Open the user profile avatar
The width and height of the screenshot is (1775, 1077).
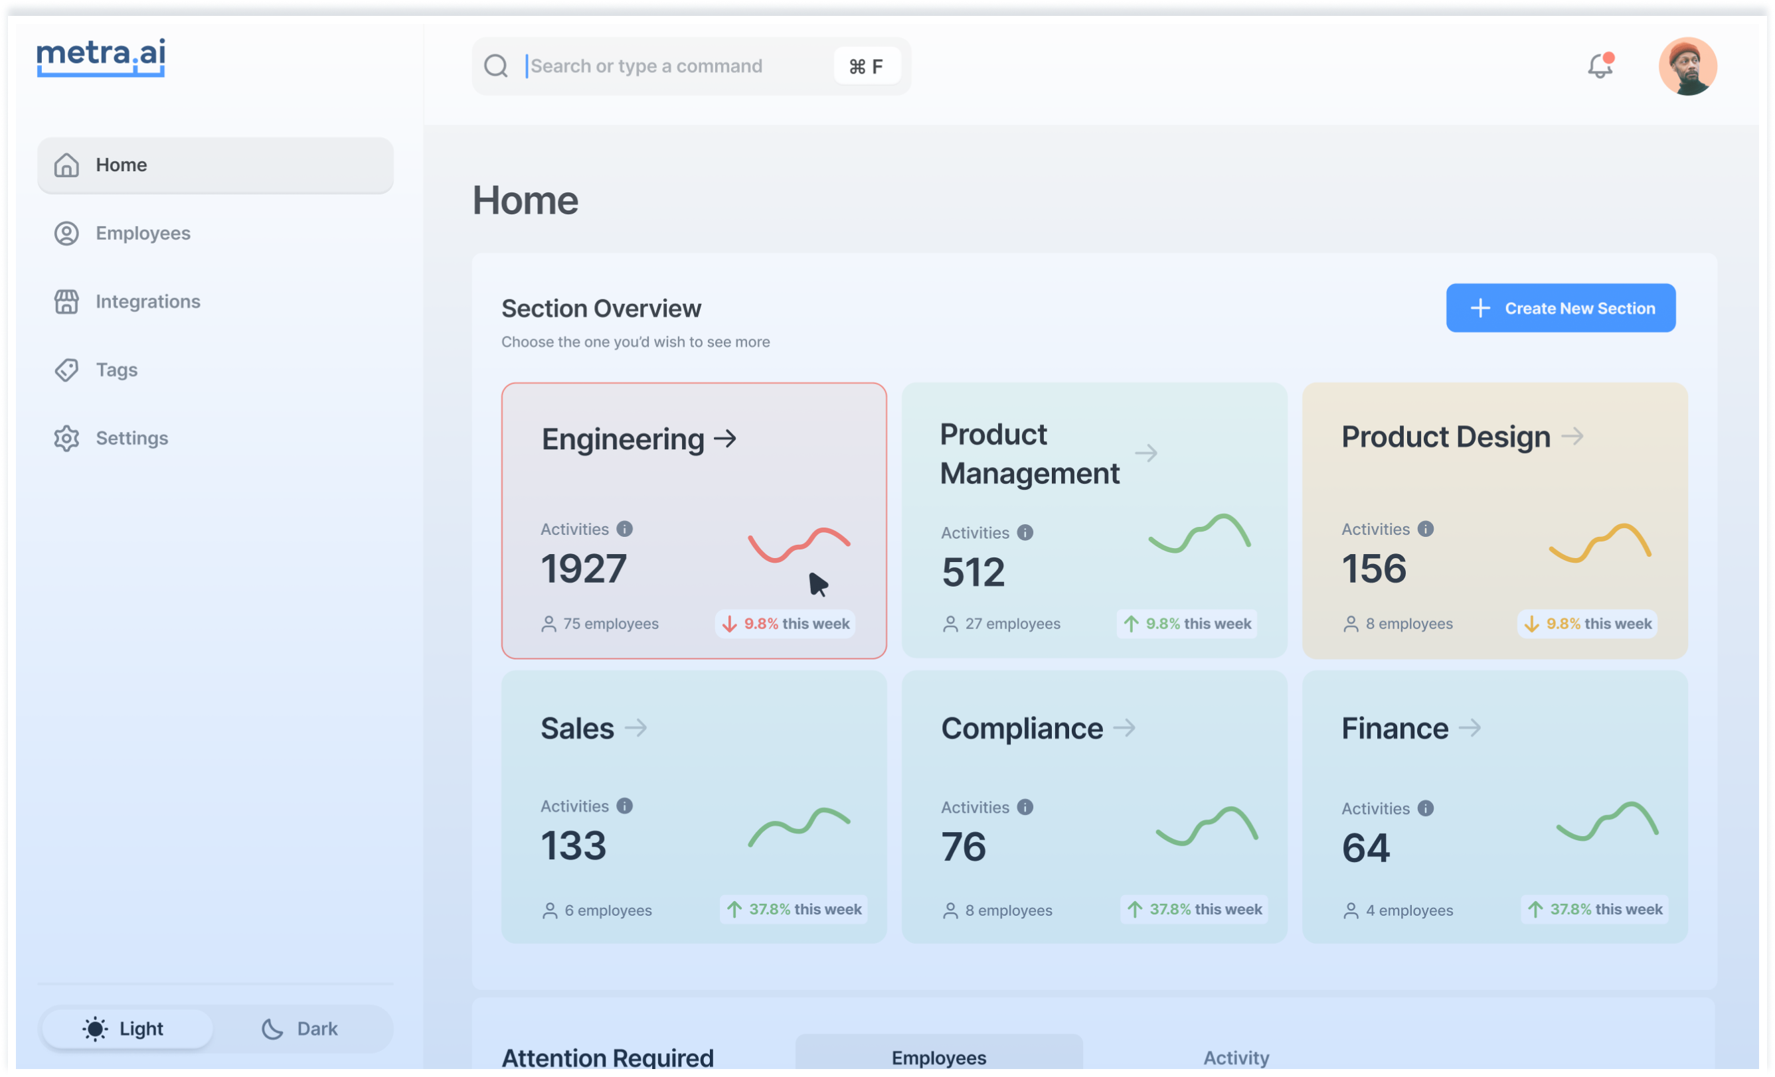(x=1687, y=66)
